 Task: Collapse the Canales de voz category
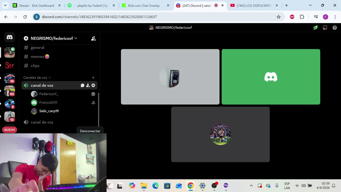37,78
